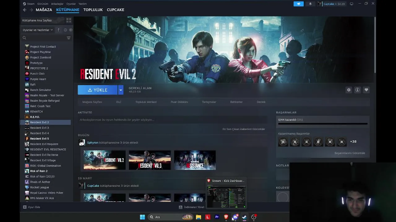Image resolution: width=396 pixels, height=222 pixels.
Task: Open Destek link
Action: (261, 102)
